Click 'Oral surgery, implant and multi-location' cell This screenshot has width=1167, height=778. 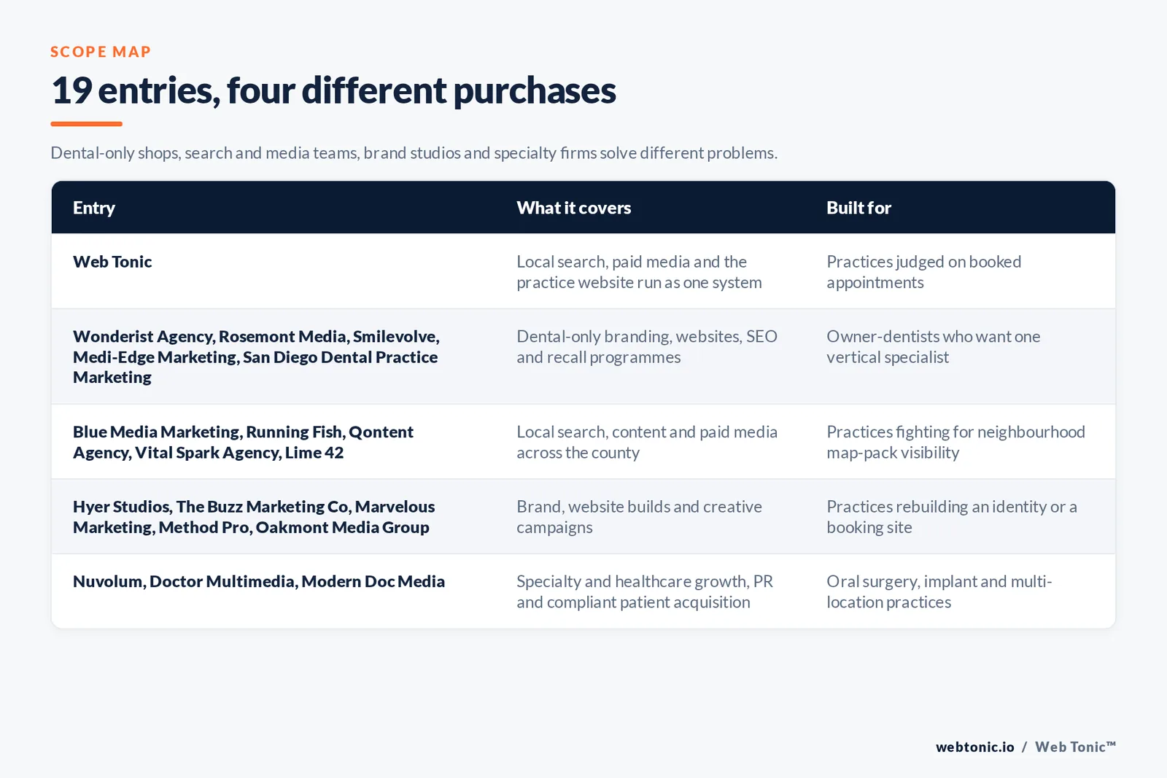[x=939, y=591]
